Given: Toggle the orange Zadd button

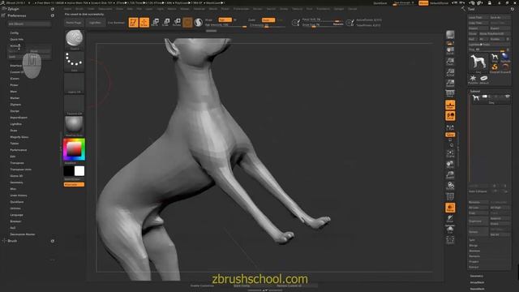Looking at the screenshot, I should pyautogui.click(x=268, y=19).
